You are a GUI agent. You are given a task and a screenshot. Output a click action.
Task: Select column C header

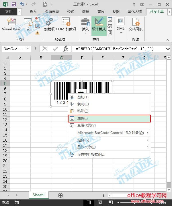(x=61, y=58)
